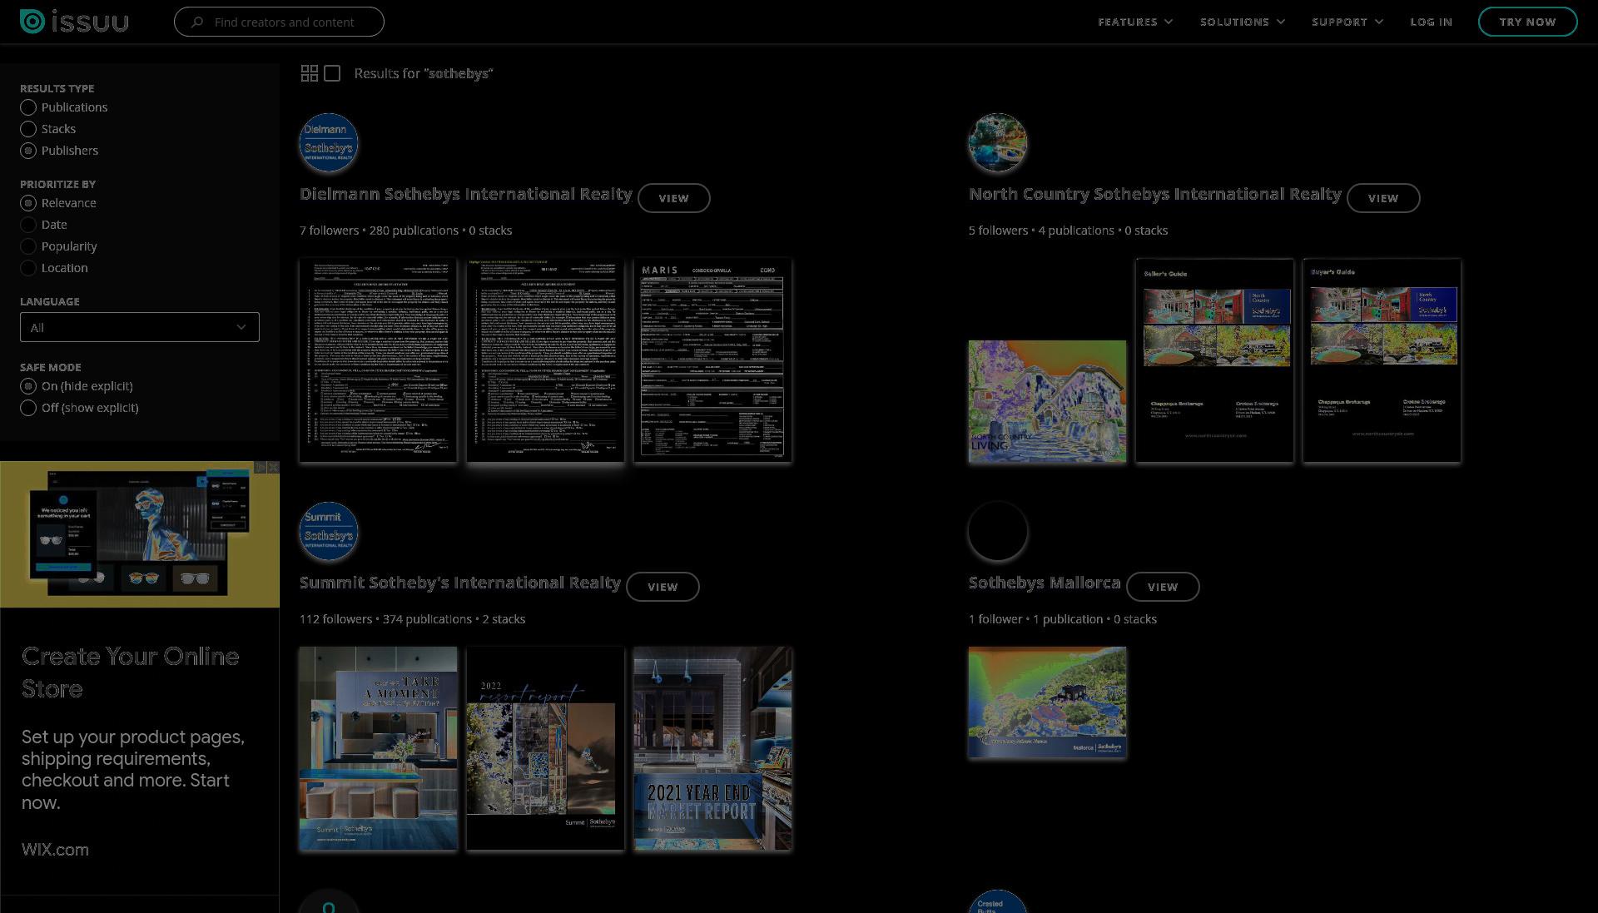Open Sothebys Mallorca blank avatar
1598x913 pixels.
coord(998,531)
